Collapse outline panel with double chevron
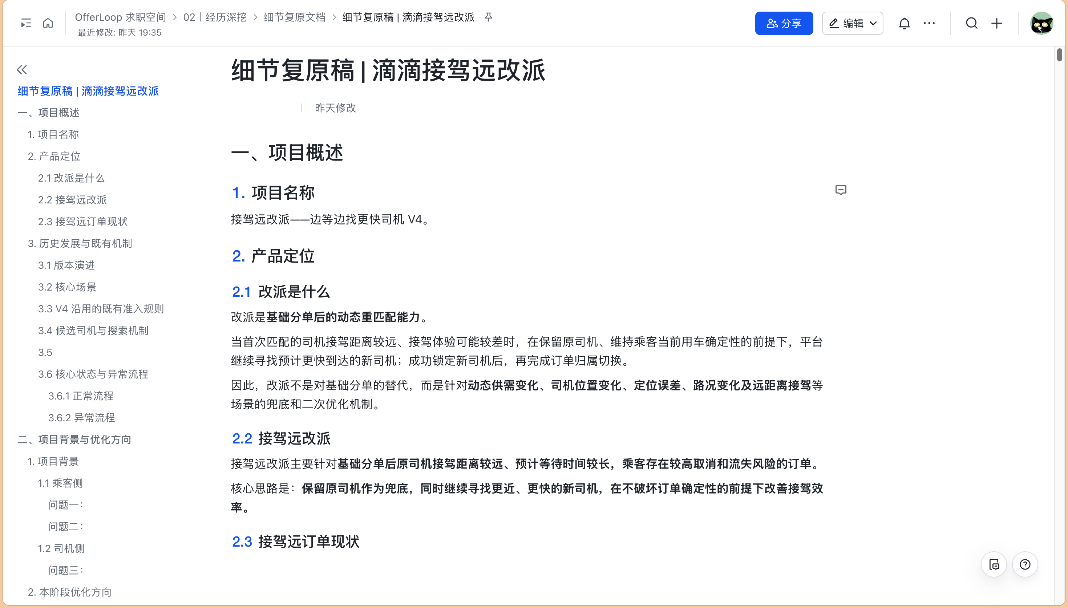This screenshot has width=1068, height=608. pos(22,69)
